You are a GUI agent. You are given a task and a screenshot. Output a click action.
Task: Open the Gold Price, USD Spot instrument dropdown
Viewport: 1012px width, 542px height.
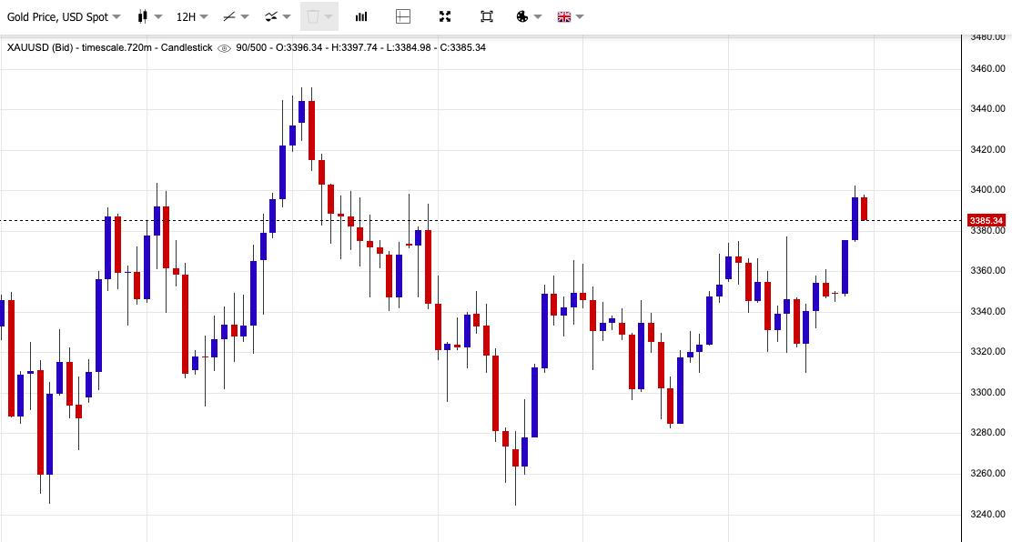64,16
